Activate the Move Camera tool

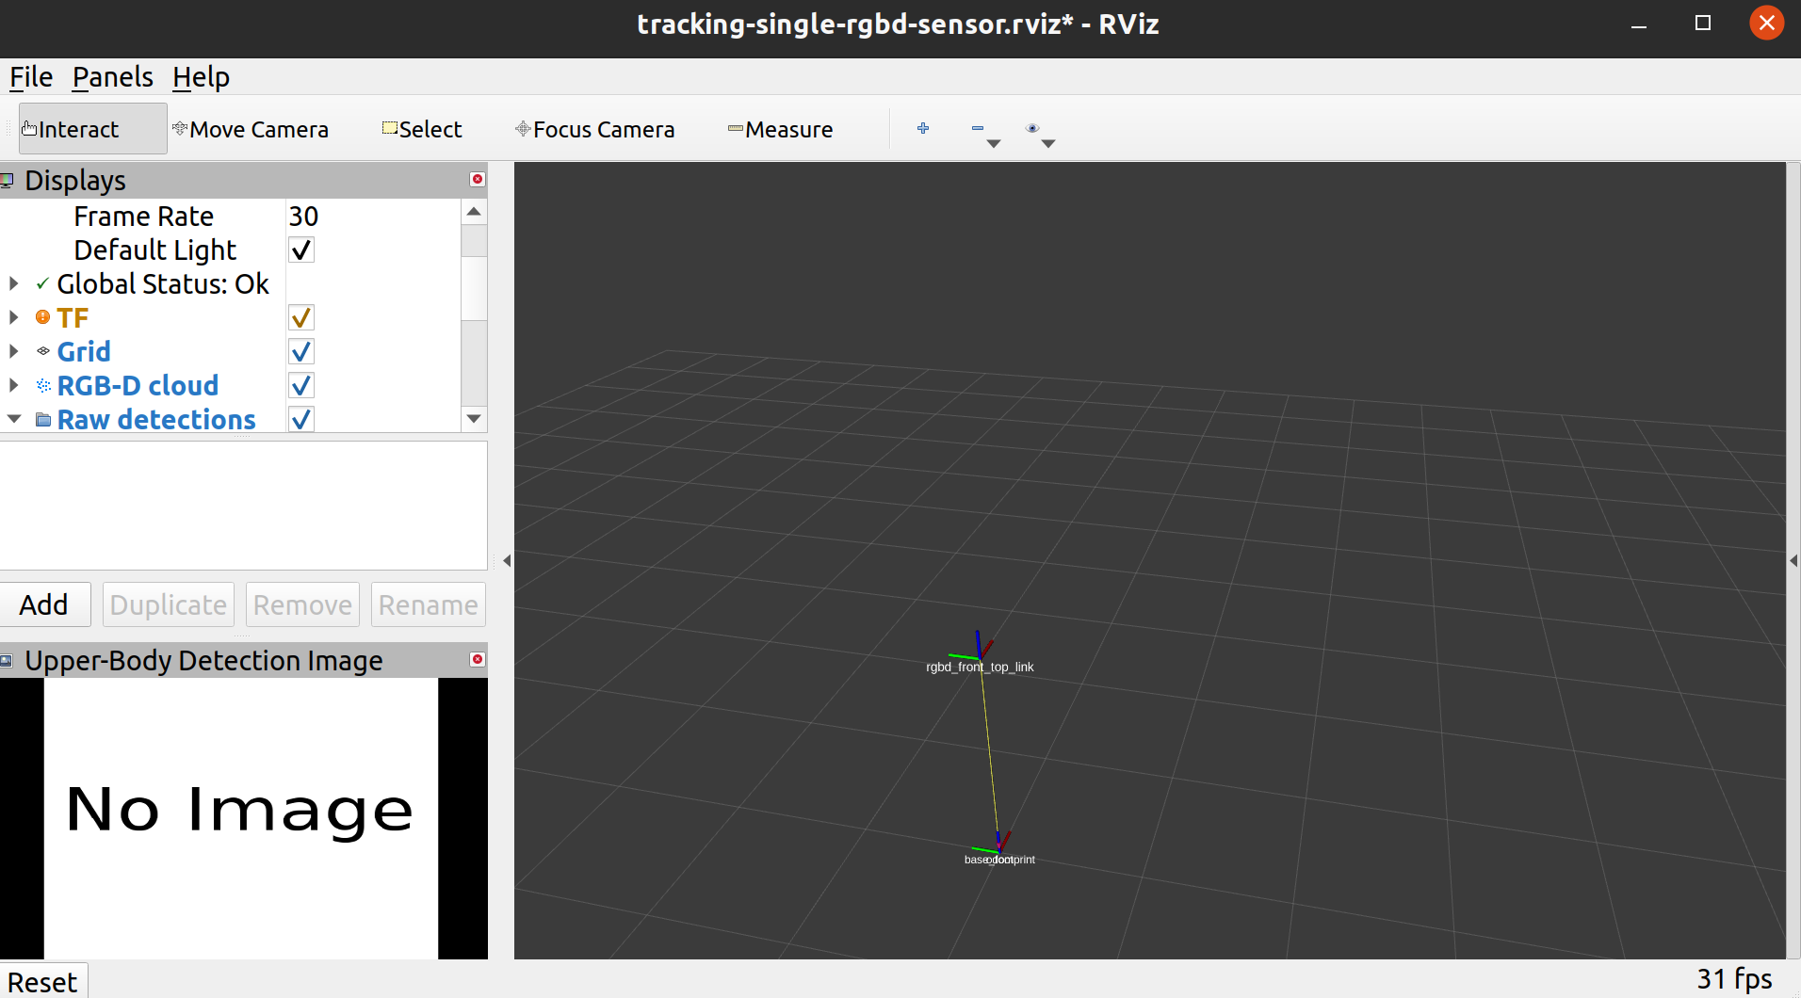pyautogui.click(x=251, y=129)
